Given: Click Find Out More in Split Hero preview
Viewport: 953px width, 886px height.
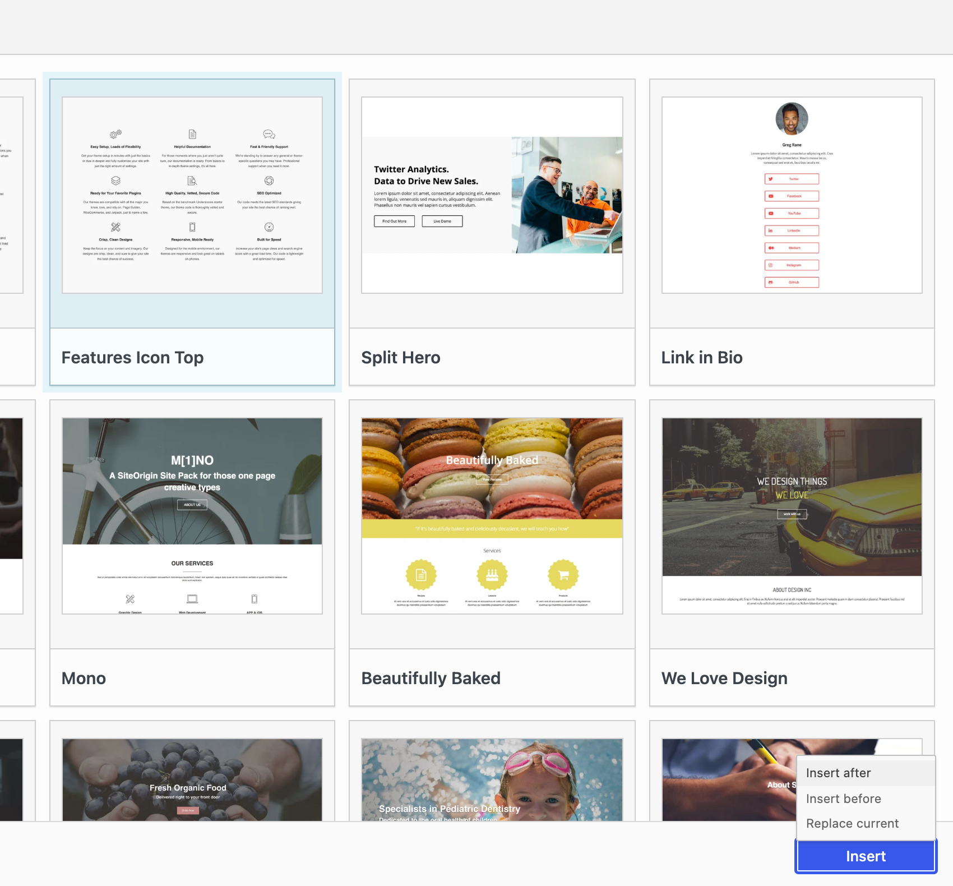Looking at the screenshot, I should point(395,221).
